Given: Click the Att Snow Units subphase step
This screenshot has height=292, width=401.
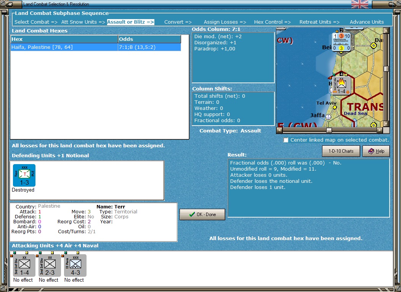Looking at the screenshot, I should pos(83,22).
